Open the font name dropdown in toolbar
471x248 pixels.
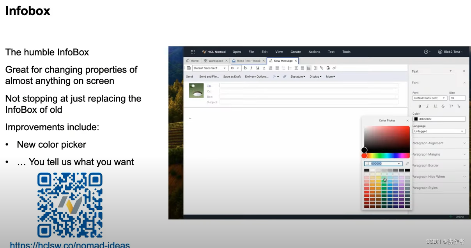tap(210, 68)
